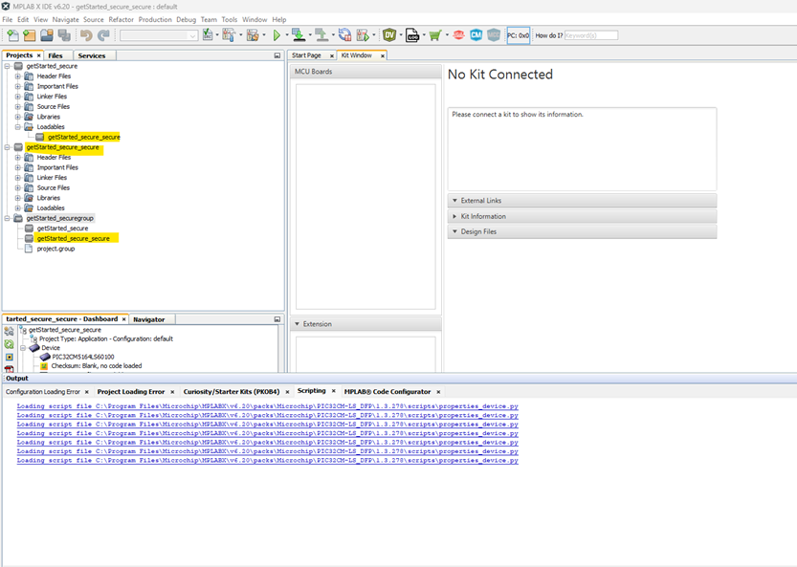The width and height of the screenshot is (797, 567).
Task: Click the Undo arrow icon
Action: point(86,35)
